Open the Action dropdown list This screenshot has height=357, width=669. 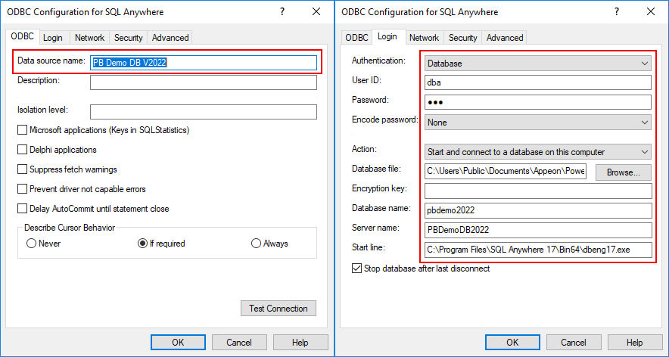pyautogui.click(x=537, y=152)
